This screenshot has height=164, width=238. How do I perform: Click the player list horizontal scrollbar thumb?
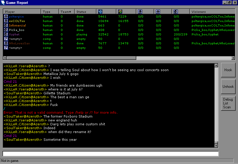pyautogui.click(x=71, y=58)
